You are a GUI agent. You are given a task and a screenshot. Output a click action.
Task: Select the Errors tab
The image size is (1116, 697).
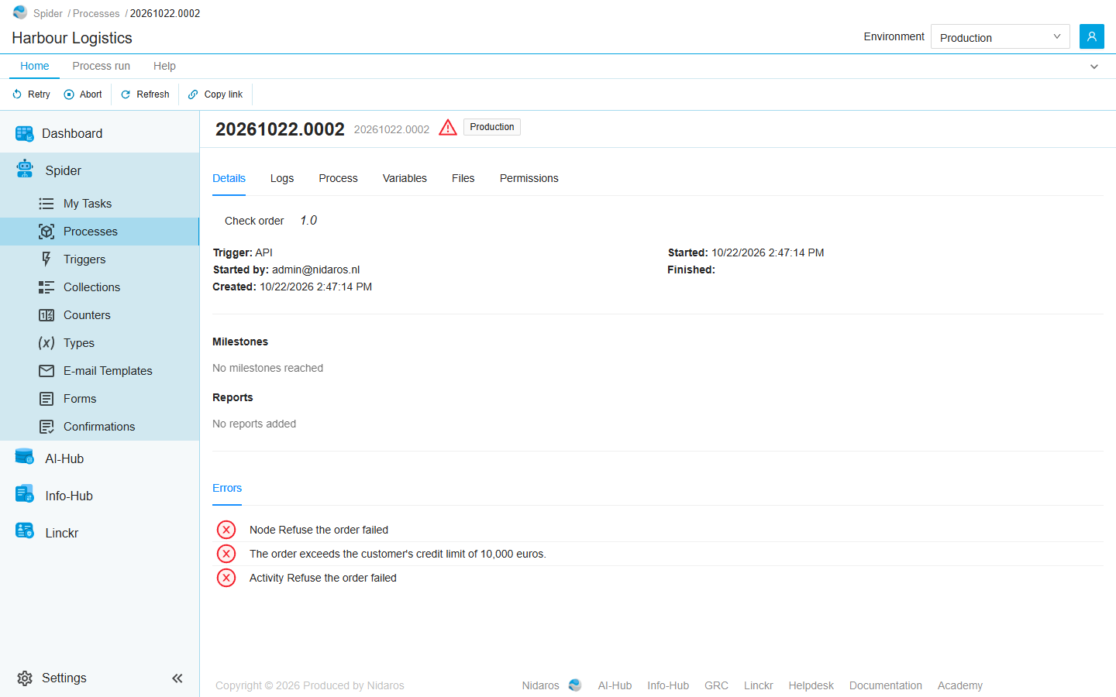(x=227, y=488)
